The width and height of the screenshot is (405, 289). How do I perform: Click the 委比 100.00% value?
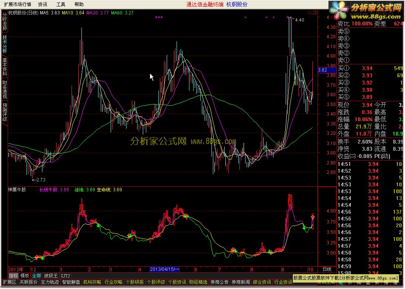(362, 24)
